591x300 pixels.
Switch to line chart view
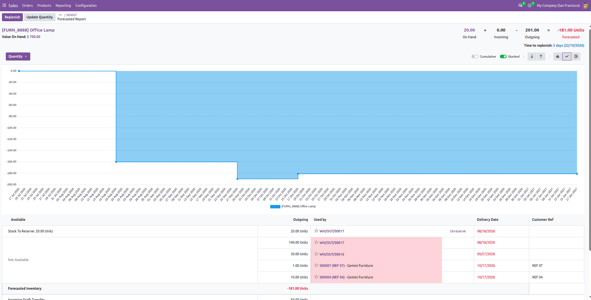[x=567, y=56]
